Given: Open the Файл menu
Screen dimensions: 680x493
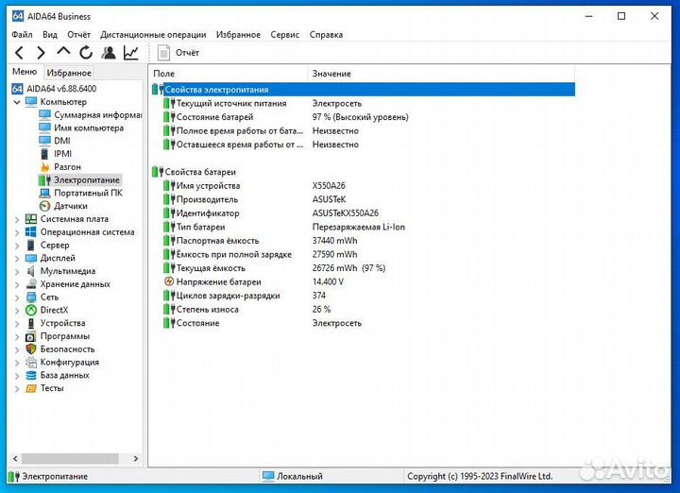Looking at the screenshot, I should pyautogui.click(x=22, y=34).
